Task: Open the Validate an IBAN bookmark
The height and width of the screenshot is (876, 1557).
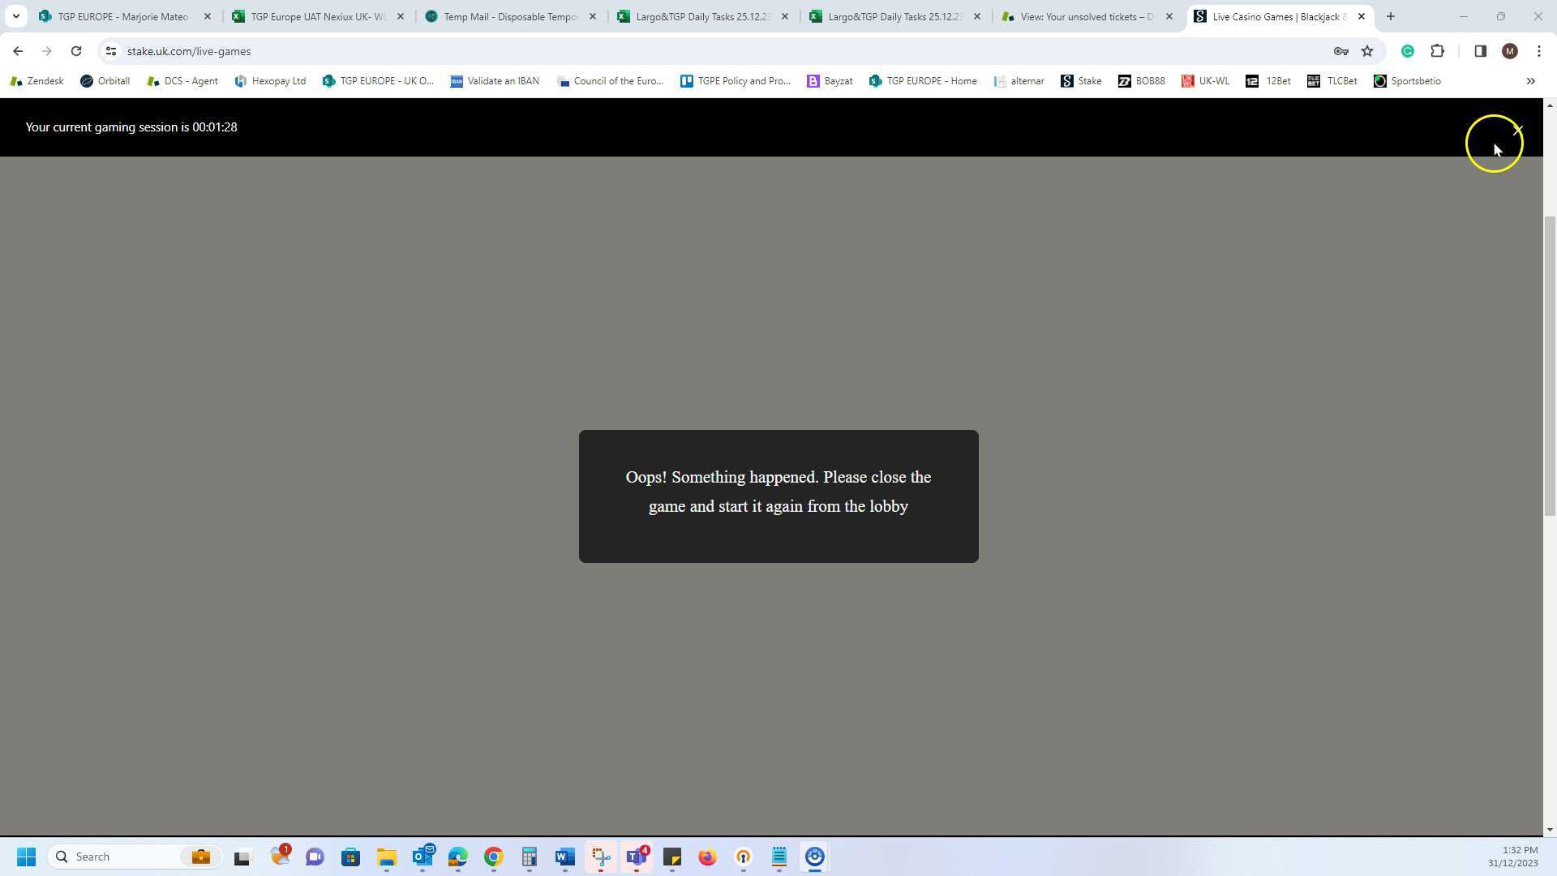Action: pyautogui.click(x=495, y=81)
